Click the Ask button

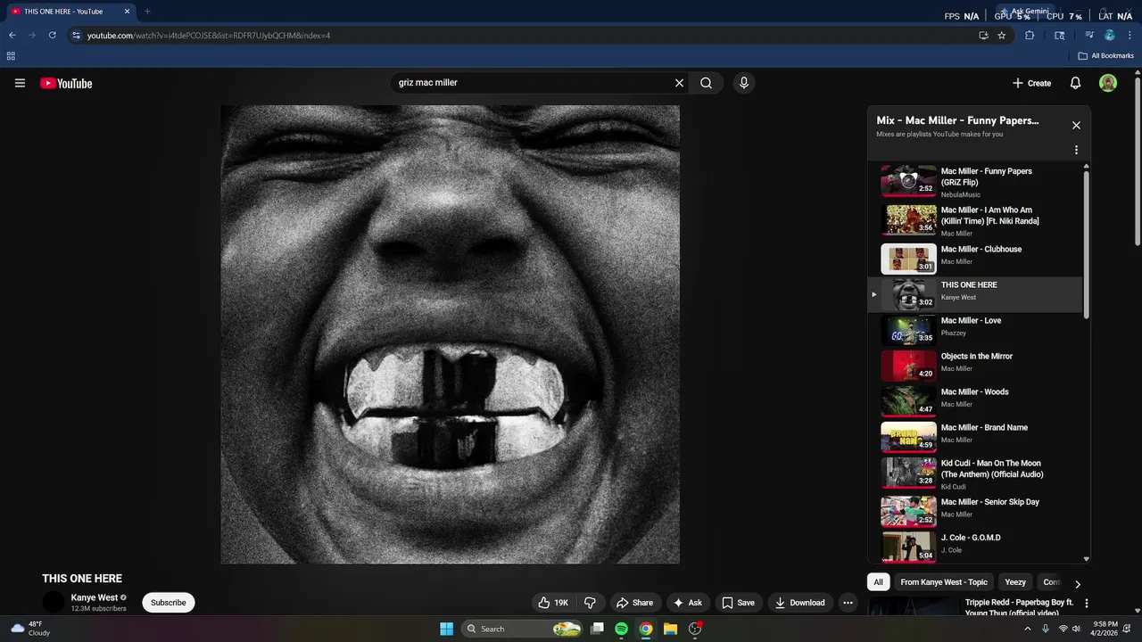pos(688,603)
